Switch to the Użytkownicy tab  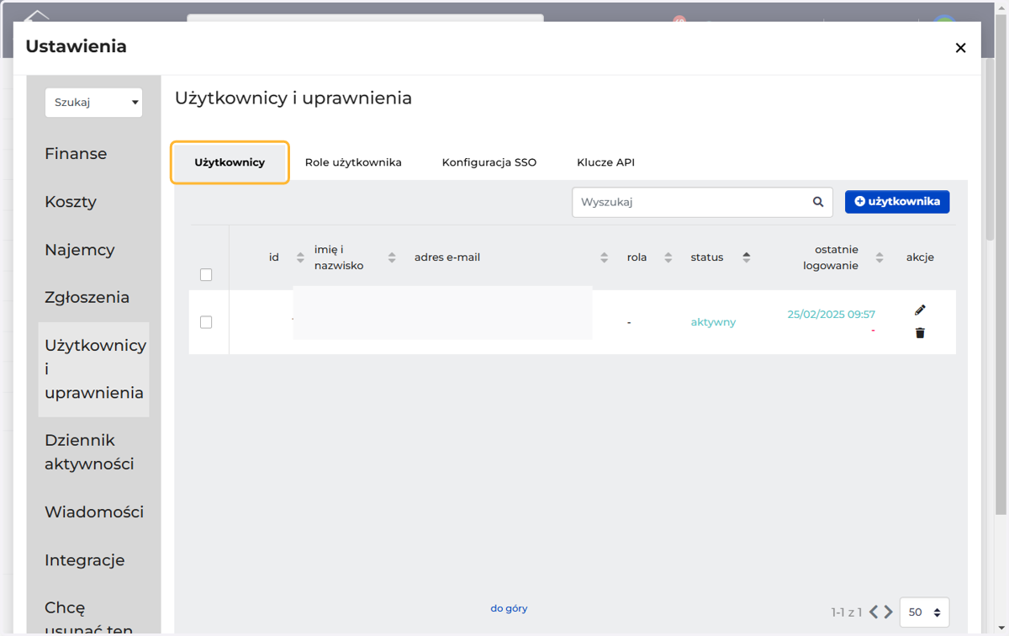pos(230,162)
